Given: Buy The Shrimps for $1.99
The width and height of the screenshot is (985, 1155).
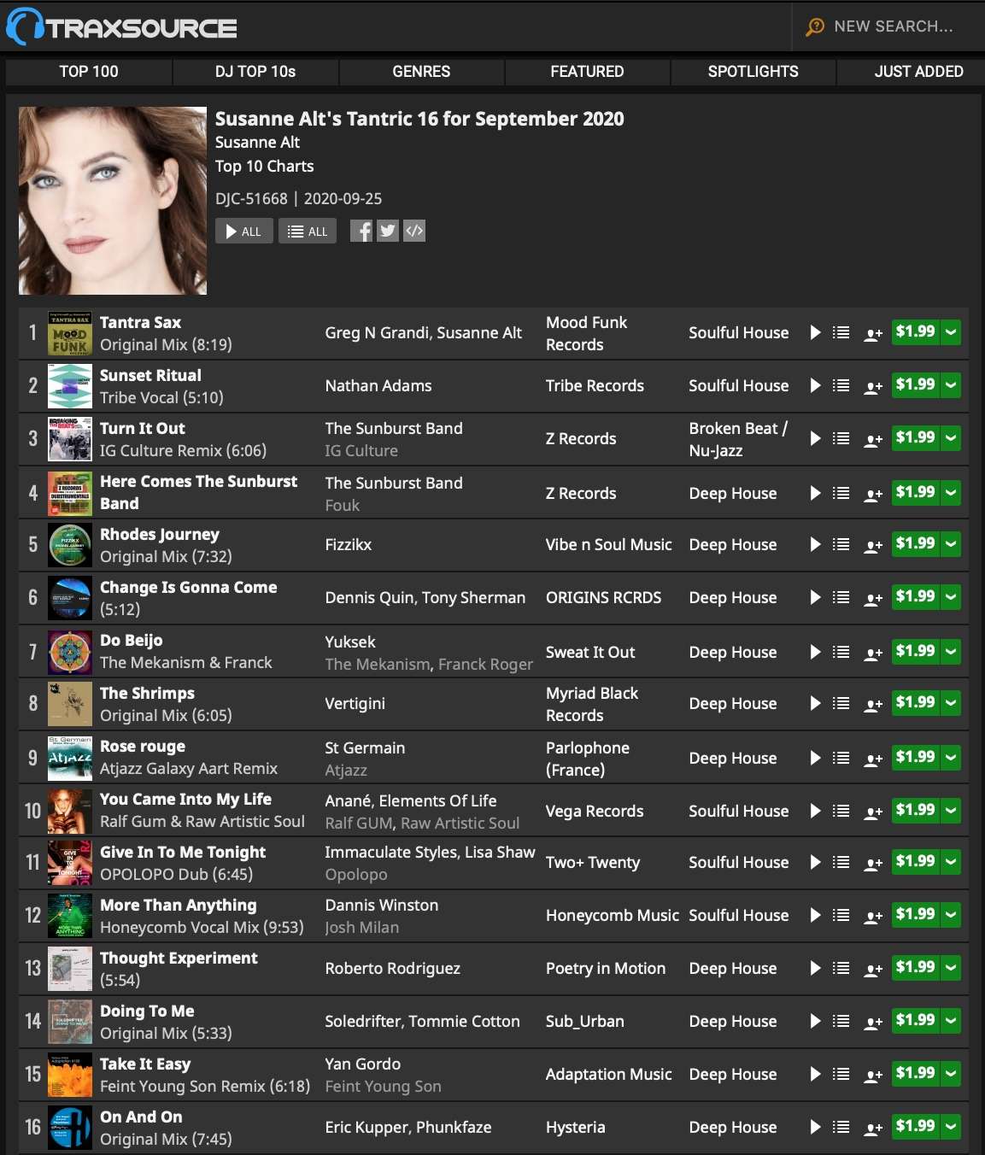Looking at the screenshot, I should [x=915, y=703].
